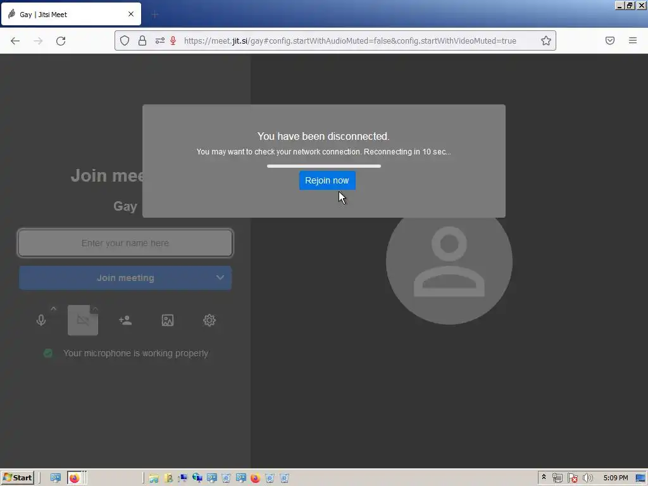Viewport: 648px width, 486px height.
Task: Open the tracking protection shield panel
Action: click(125, 40)
